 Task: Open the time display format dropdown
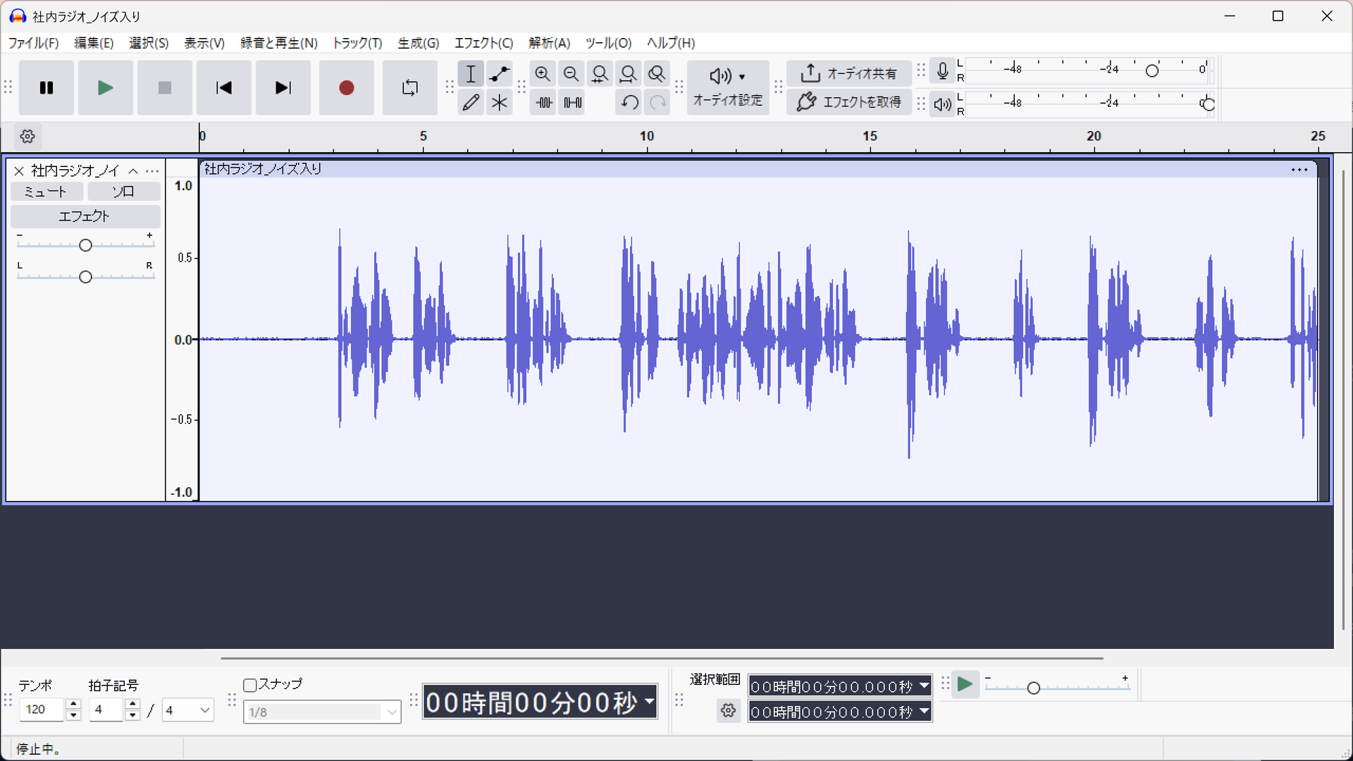(650, 702)
